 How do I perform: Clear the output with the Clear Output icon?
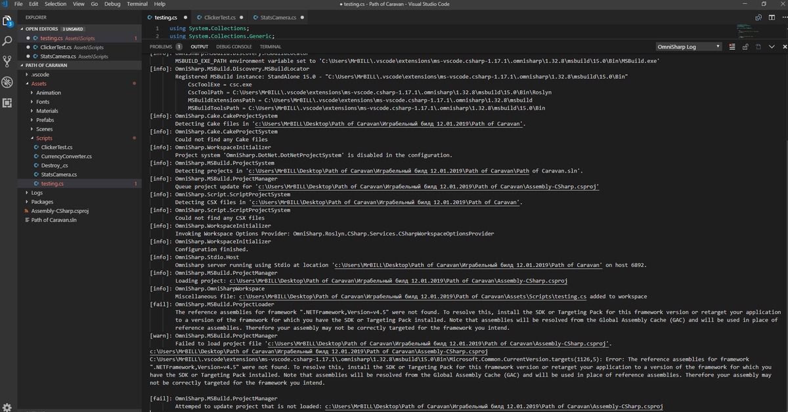[x=731, y=47]
